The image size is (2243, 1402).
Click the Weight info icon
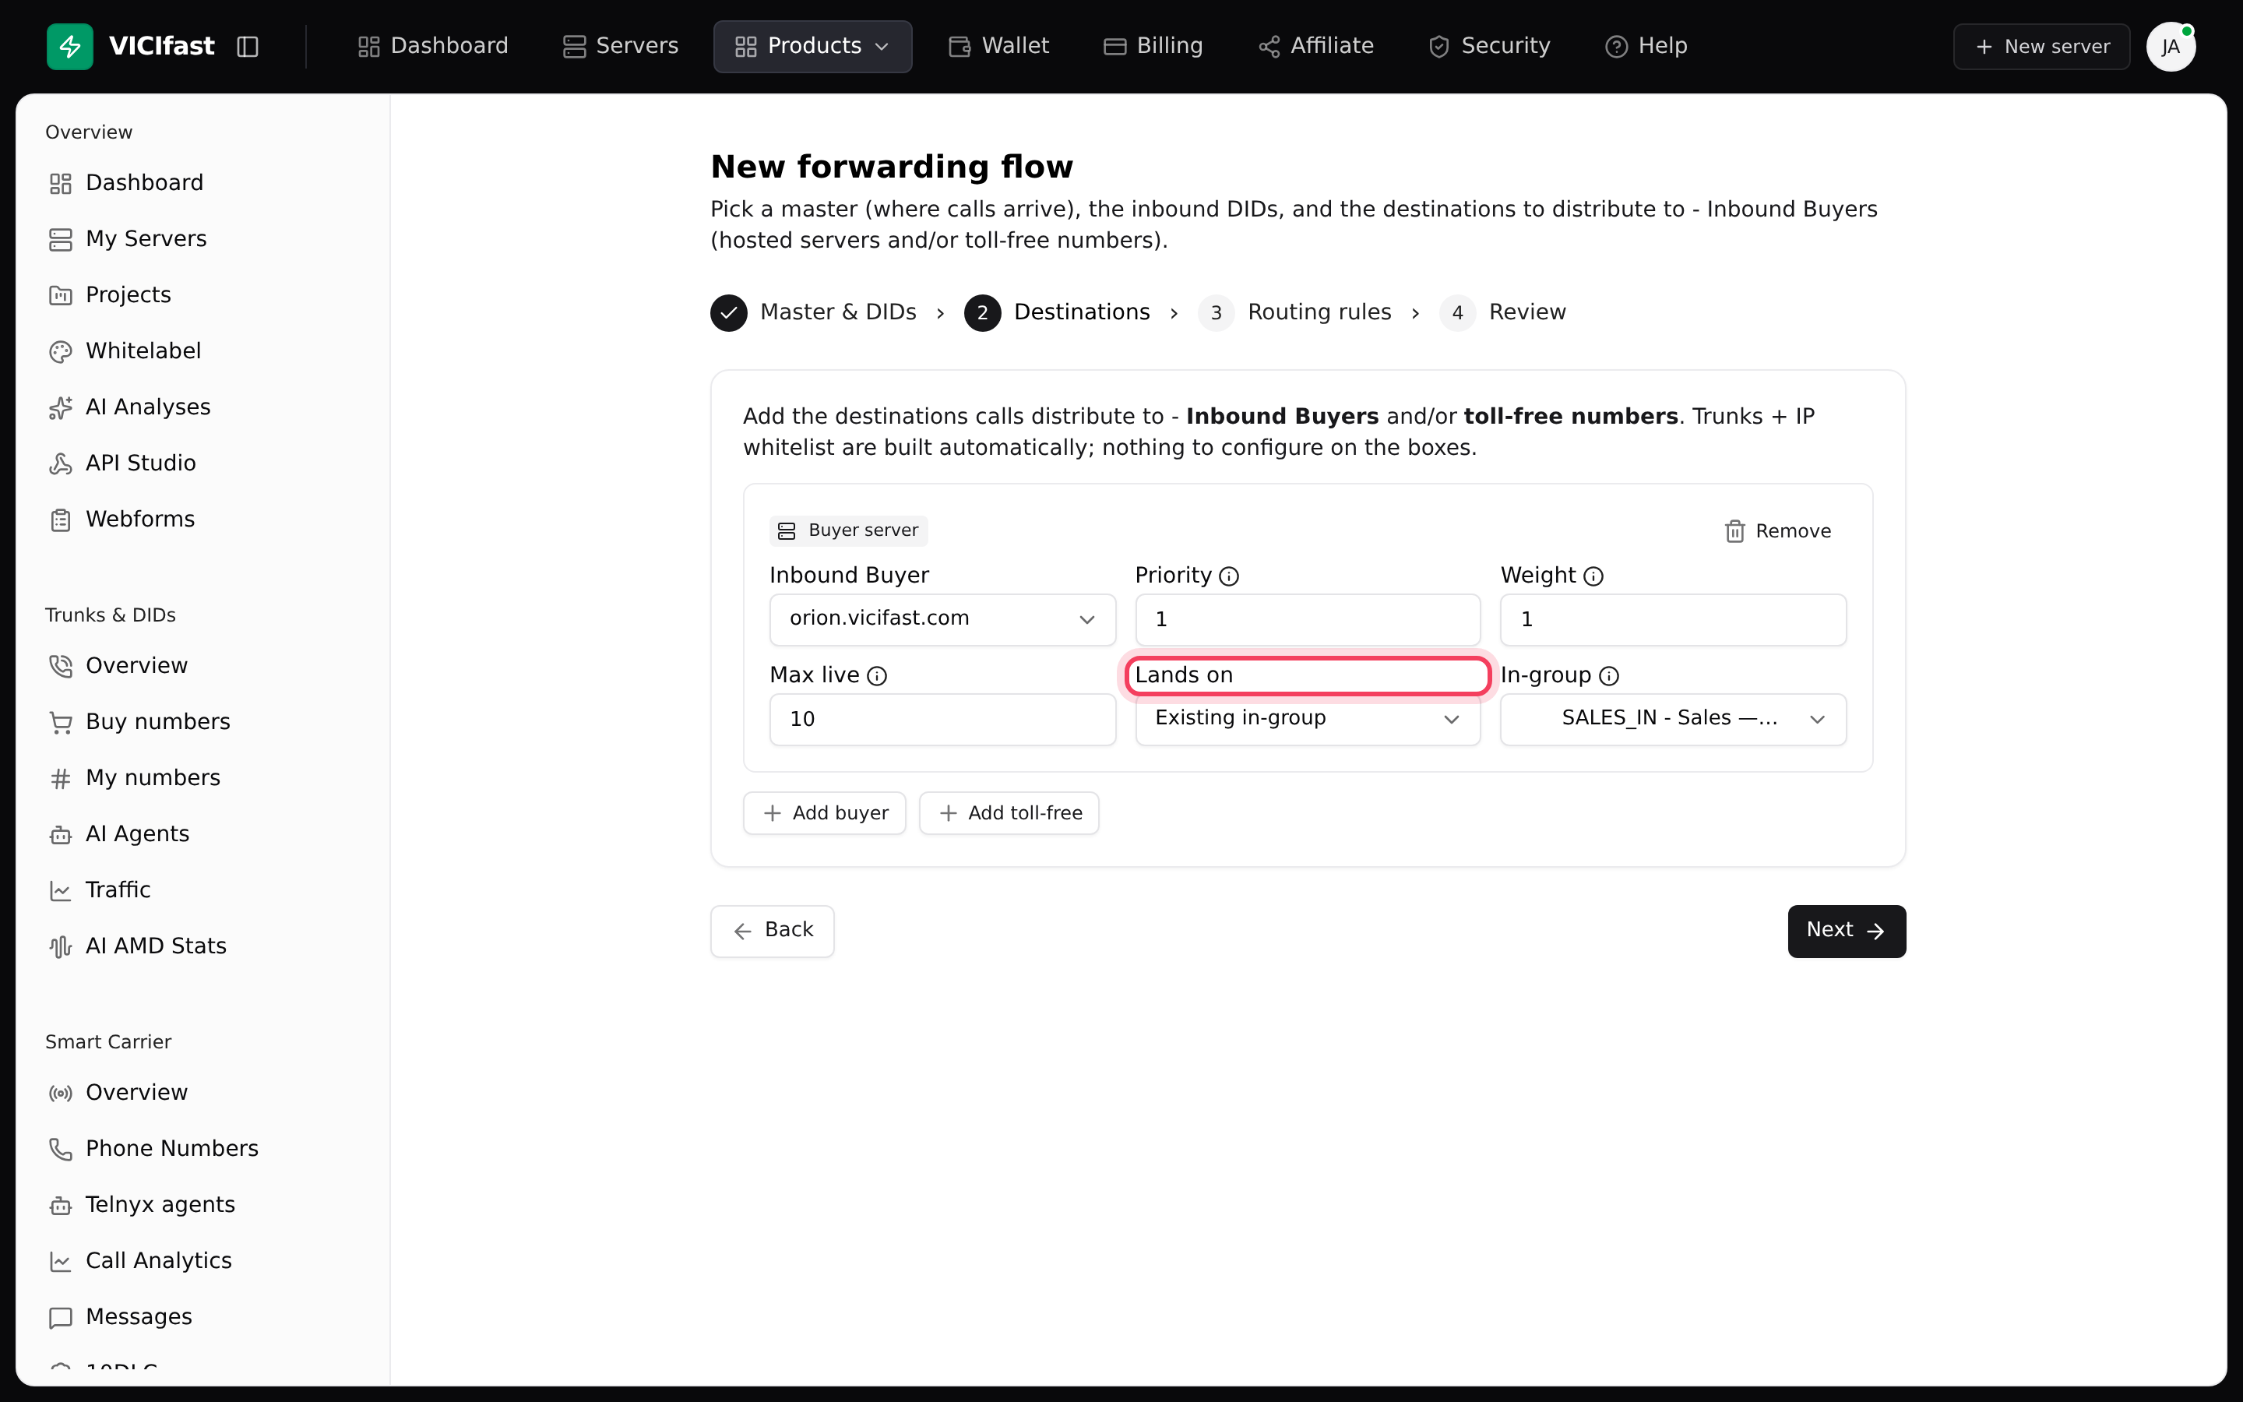coord(1593,576)
